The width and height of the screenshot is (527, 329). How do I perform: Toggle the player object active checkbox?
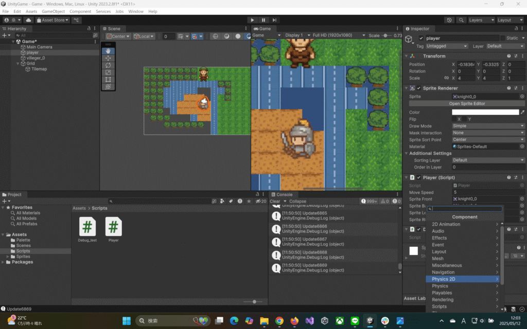[421, 38]
